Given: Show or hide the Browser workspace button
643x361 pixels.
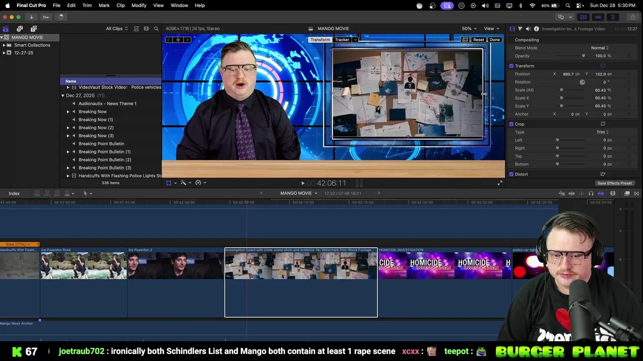Looking at the screenshot, I should click(583, 17).
